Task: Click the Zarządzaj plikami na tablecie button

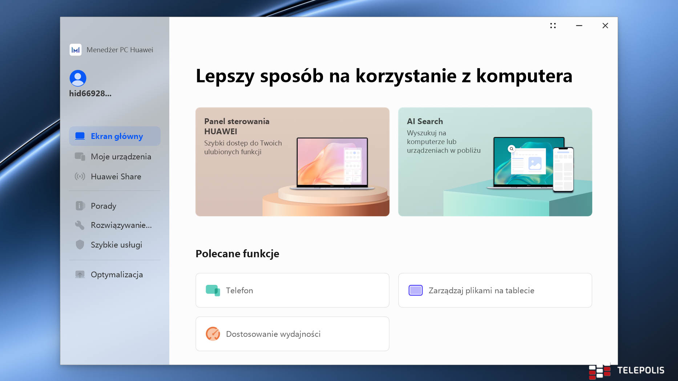Action: click(495, 290)
